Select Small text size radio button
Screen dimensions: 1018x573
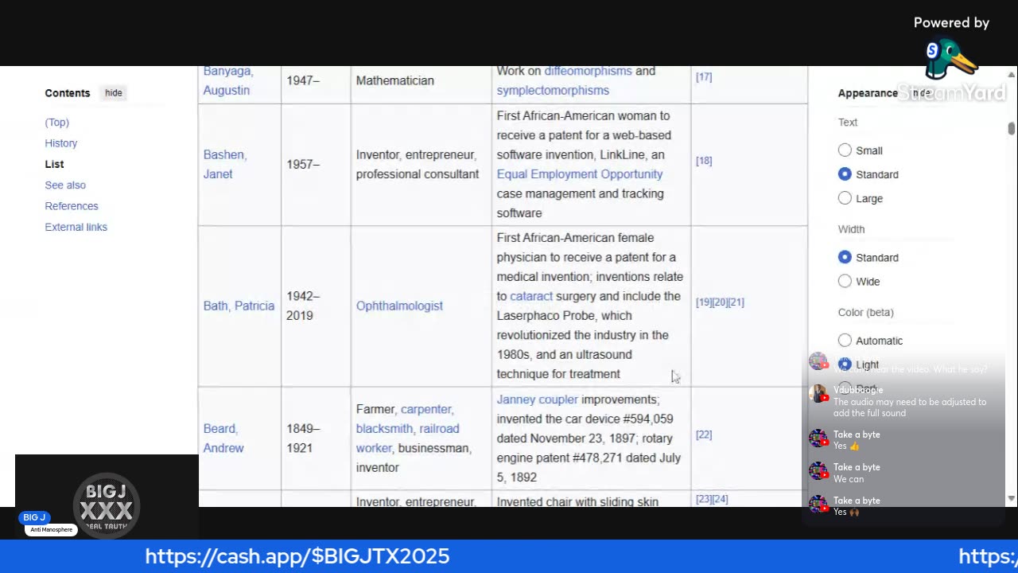[845, 150]
